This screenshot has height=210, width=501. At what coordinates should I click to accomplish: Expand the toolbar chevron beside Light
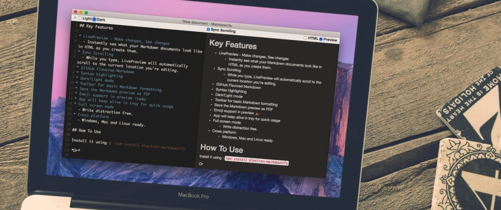[x=75, y=17]
